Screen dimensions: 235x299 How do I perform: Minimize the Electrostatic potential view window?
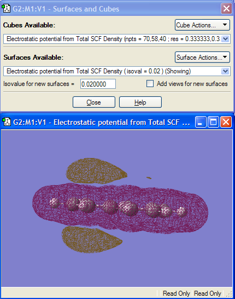coord(201,122)
